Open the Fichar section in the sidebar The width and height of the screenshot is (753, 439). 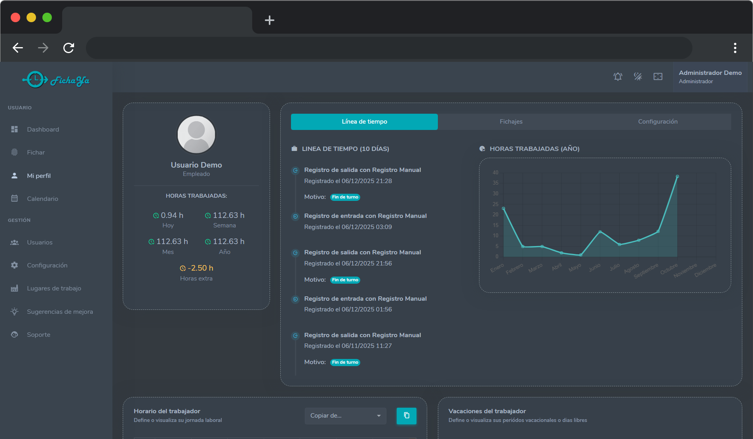(x=36, y=152)
